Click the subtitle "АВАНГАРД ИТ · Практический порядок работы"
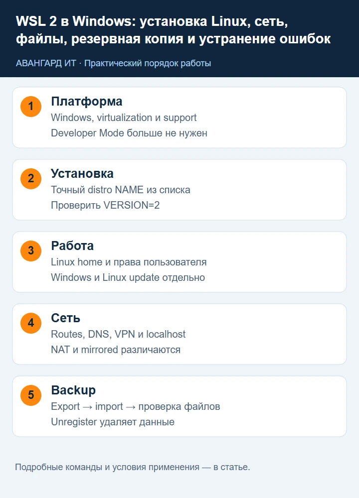This screenshot has width=359, height=498. (113, 63)
